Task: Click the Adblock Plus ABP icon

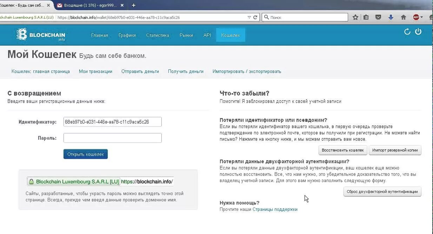Action: click(416, 17)
